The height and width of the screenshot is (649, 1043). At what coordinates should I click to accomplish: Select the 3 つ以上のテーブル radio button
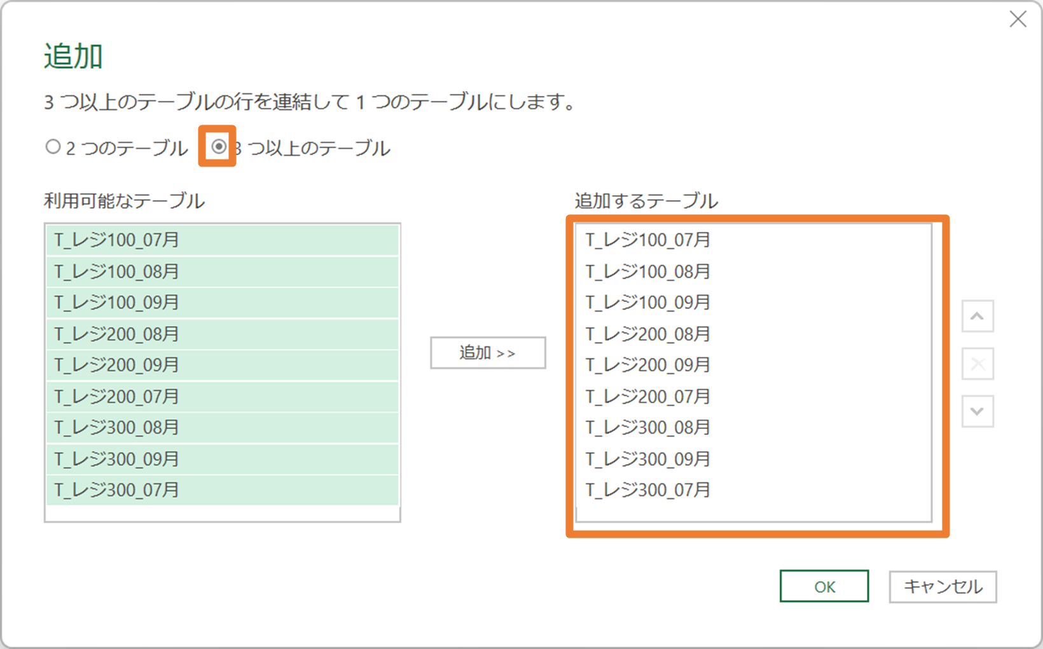(218, 147)
